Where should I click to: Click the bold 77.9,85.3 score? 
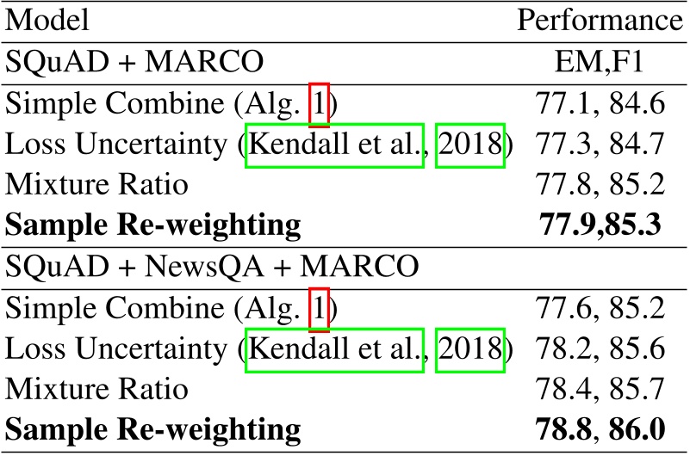600,225
